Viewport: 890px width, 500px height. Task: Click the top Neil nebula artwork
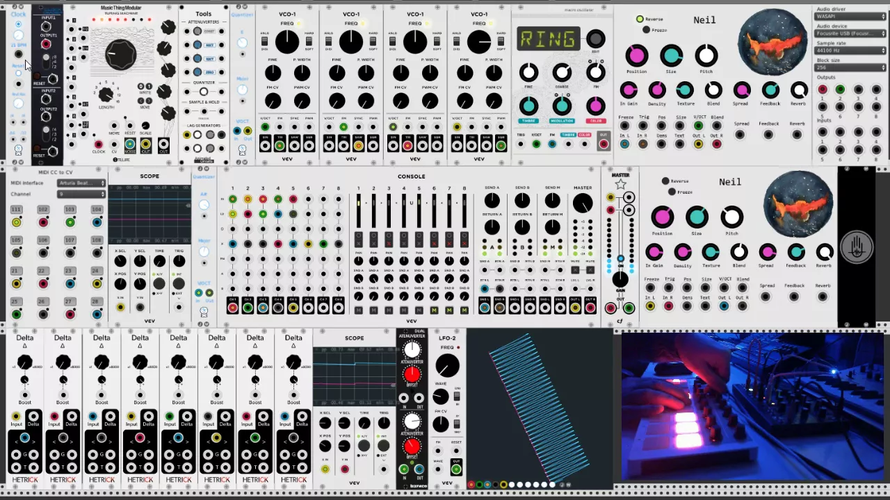click(772, 43)
